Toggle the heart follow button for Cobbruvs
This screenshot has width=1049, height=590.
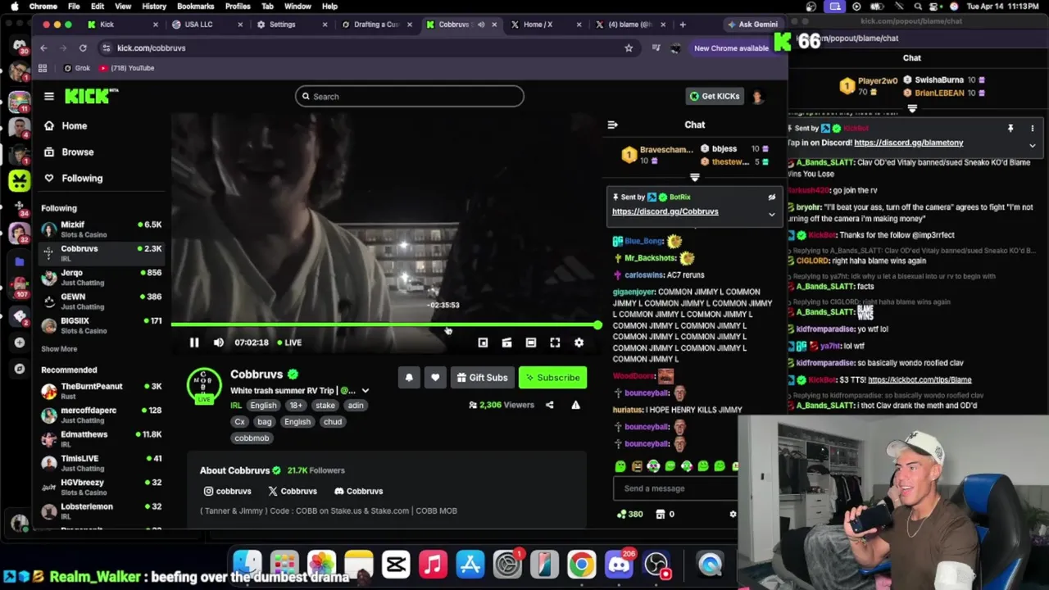tap(435, 378)
